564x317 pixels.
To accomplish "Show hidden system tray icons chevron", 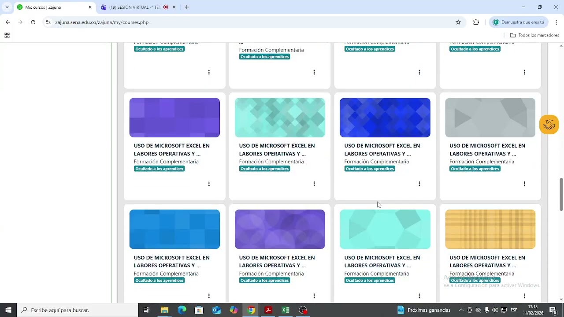I will coord(461,310).
